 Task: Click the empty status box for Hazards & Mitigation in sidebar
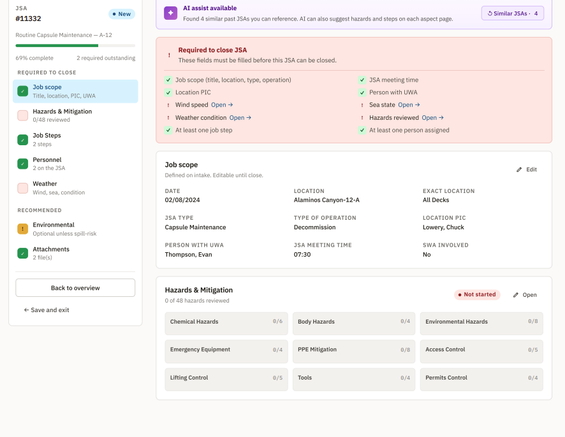coord(23,115)
